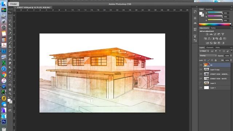Viewport: 233px width, 131px height.
Task: Toggle layer filtering switch on/off
Action: pos(232,51)
